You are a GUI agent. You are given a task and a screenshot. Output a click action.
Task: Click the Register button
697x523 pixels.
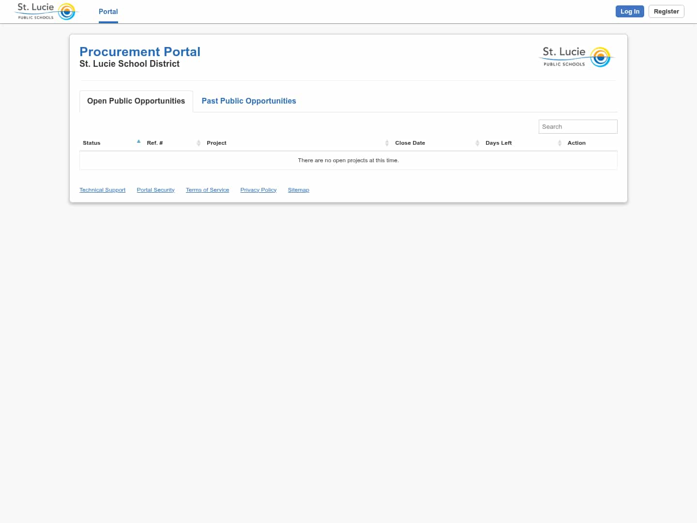click(x=666, y=11)
